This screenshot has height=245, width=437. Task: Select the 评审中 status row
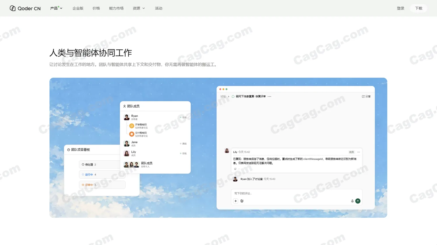pos(102,185)
